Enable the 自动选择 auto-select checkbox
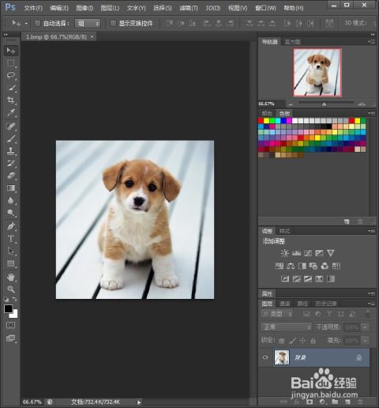The width and height of the screenshot is (379, 408). [x=38, y=23]
